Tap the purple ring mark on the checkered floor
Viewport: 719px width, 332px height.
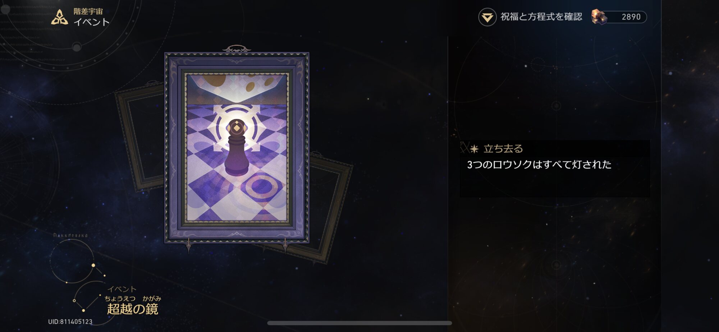click(x=262, y=186)
